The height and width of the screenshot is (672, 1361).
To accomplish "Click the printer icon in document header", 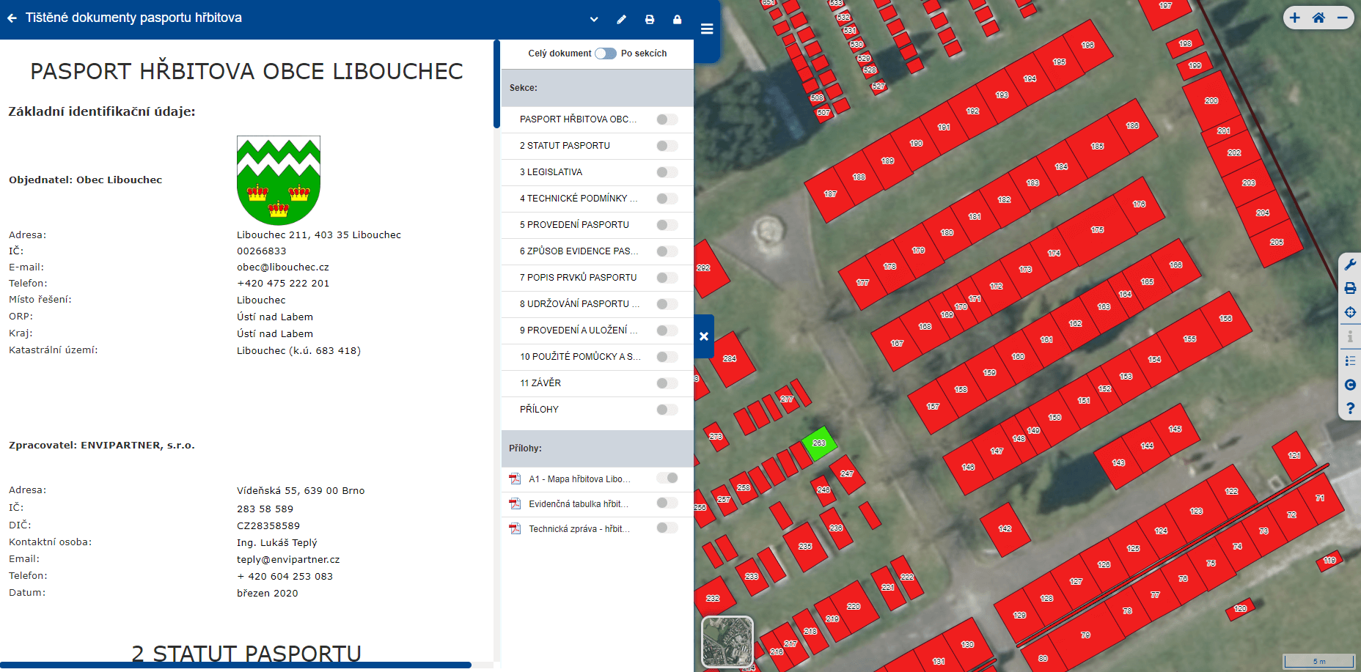I will pos(650,20).
